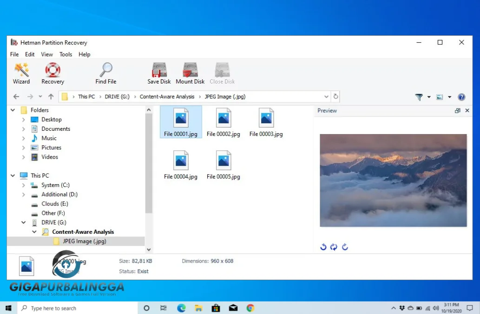
Task: Click the Save Disk icon
Action: pos(158,72)
